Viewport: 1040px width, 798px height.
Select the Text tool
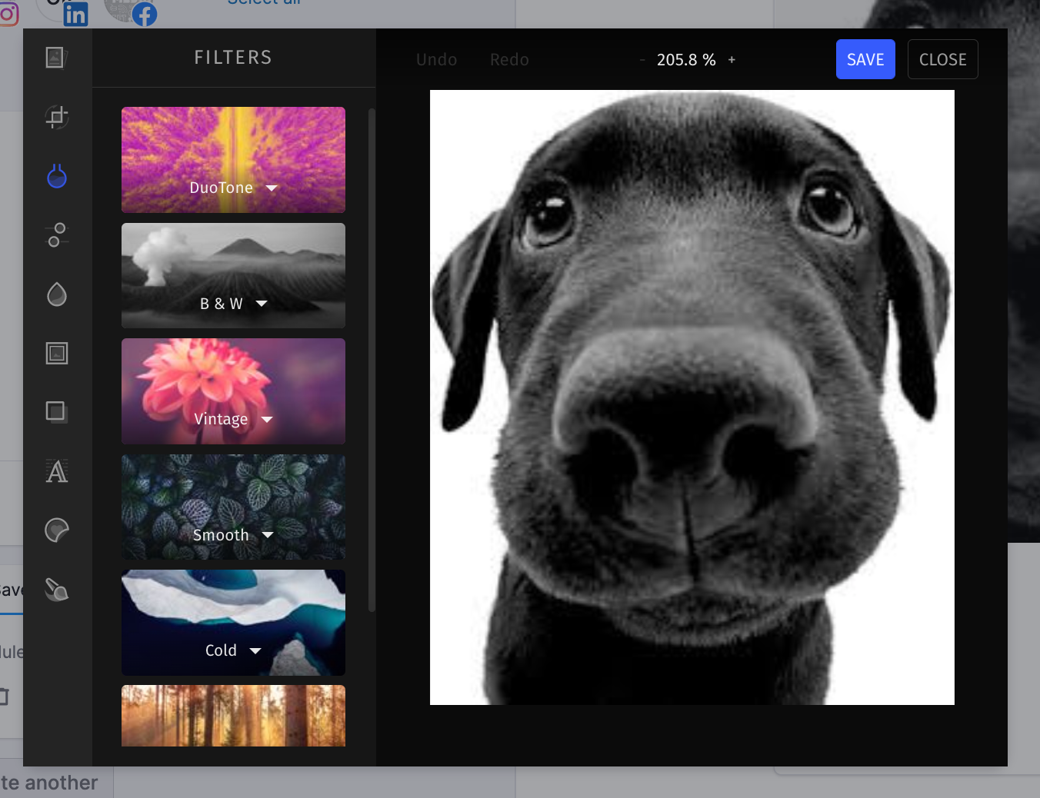(56, 471)
